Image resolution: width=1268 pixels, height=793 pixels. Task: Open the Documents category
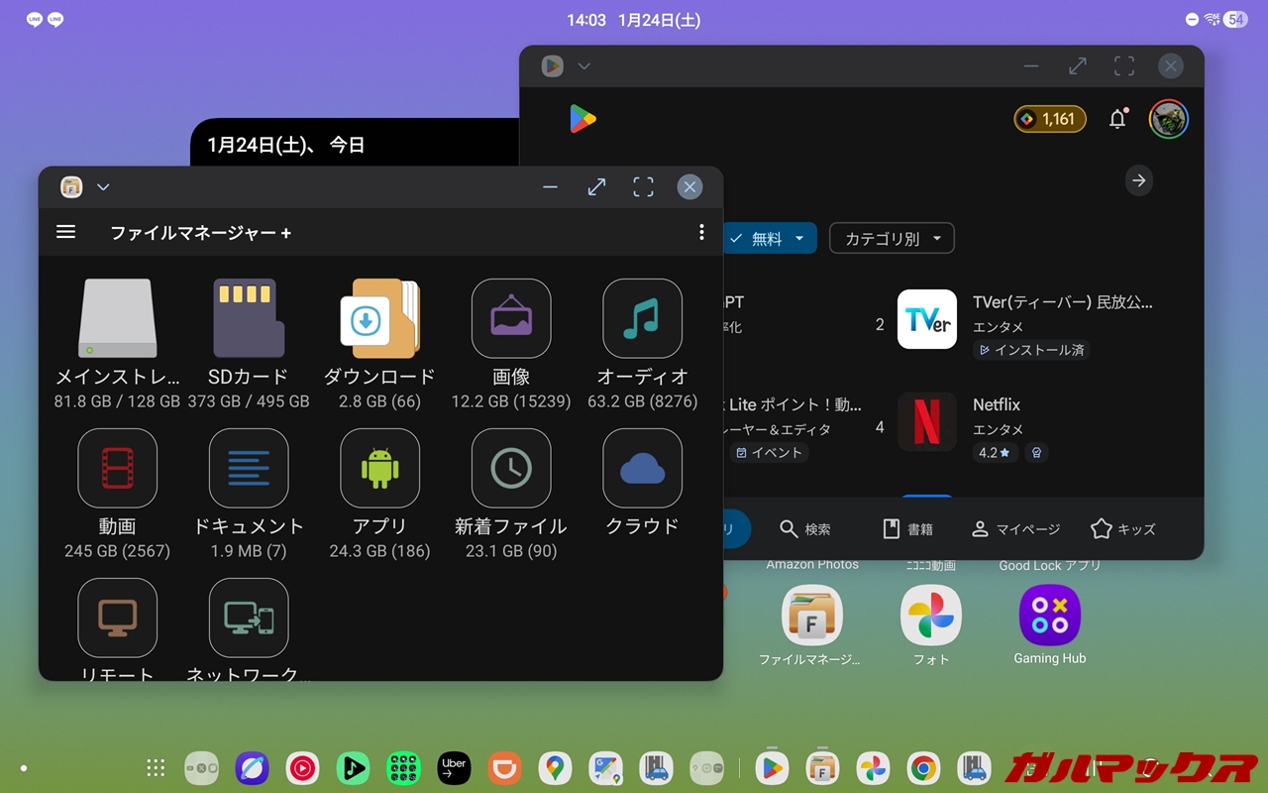248,469
